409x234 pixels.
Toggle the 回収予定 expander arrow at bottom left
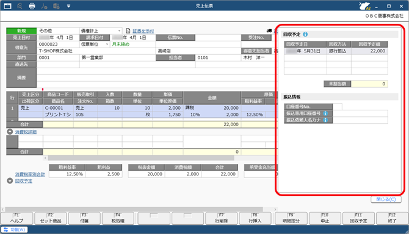10,180
